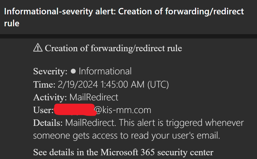Viewport: 257px width, 159px height.
Task: Click the Activity label
Action: click(x=50, y=97)
